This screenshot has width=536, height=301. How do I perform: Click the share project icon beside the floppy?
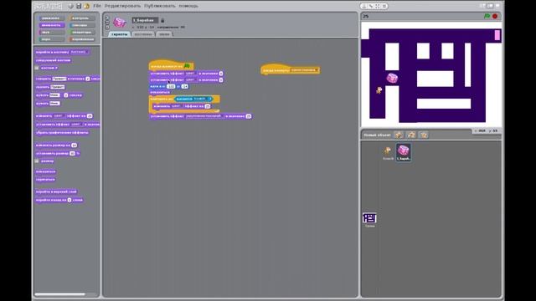point(86,6)
